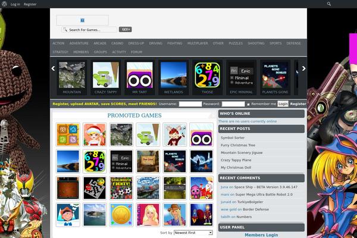Click the WordPress logo in admin bar
The width and height of the screenshot is (357, 238).
pyautogui.click(x=4, y=4)
